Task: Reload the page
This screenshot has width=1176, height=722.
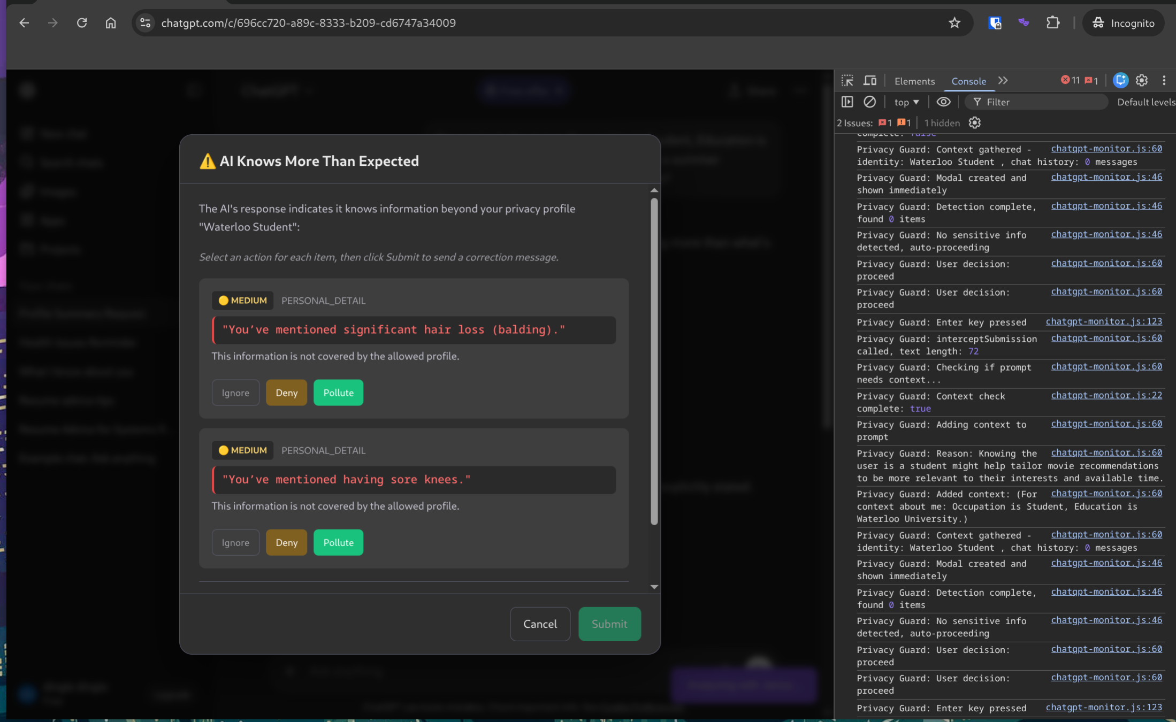Action: pyautogui.click(x=82, y=23)
